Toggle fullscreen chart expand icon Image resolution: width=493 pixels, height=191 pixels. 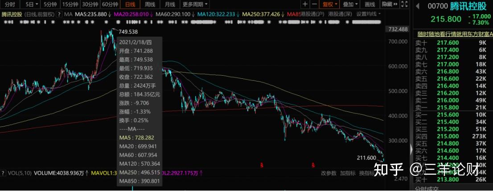click(x=405, y=4)
